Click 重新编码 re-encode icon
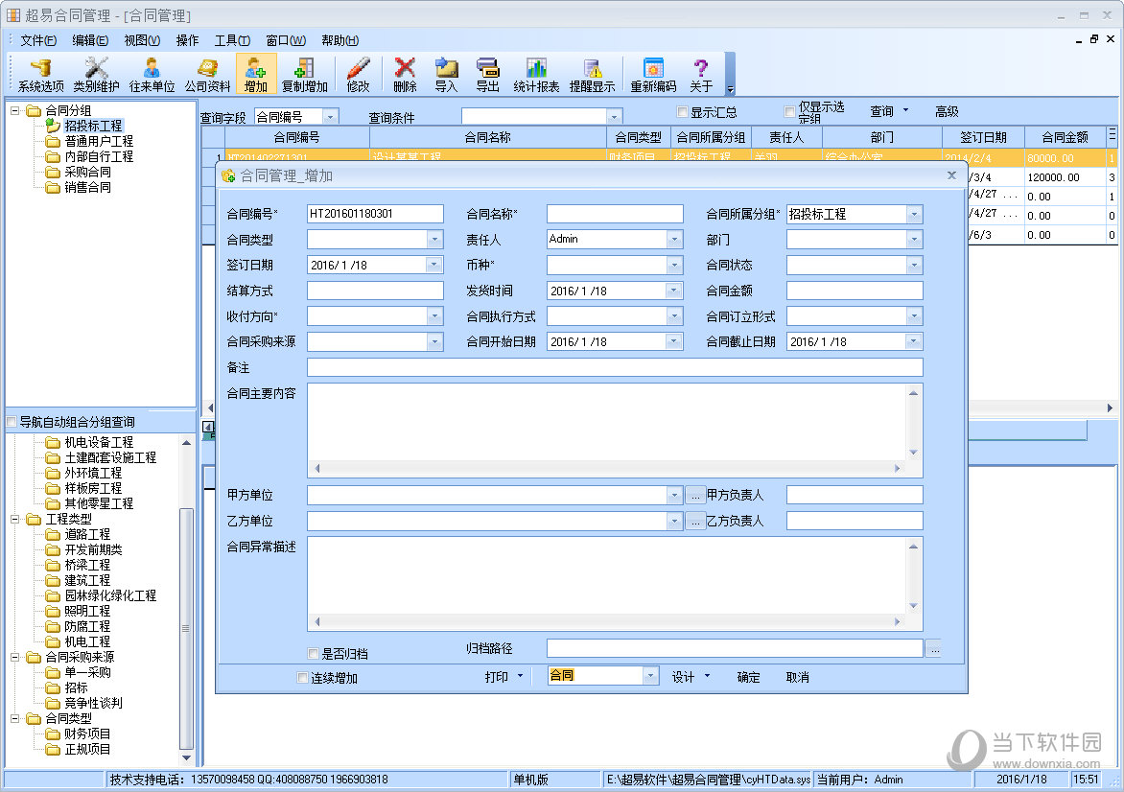Image resolution: width=1124 pixels, height=792 pixels. click(653, 75)
